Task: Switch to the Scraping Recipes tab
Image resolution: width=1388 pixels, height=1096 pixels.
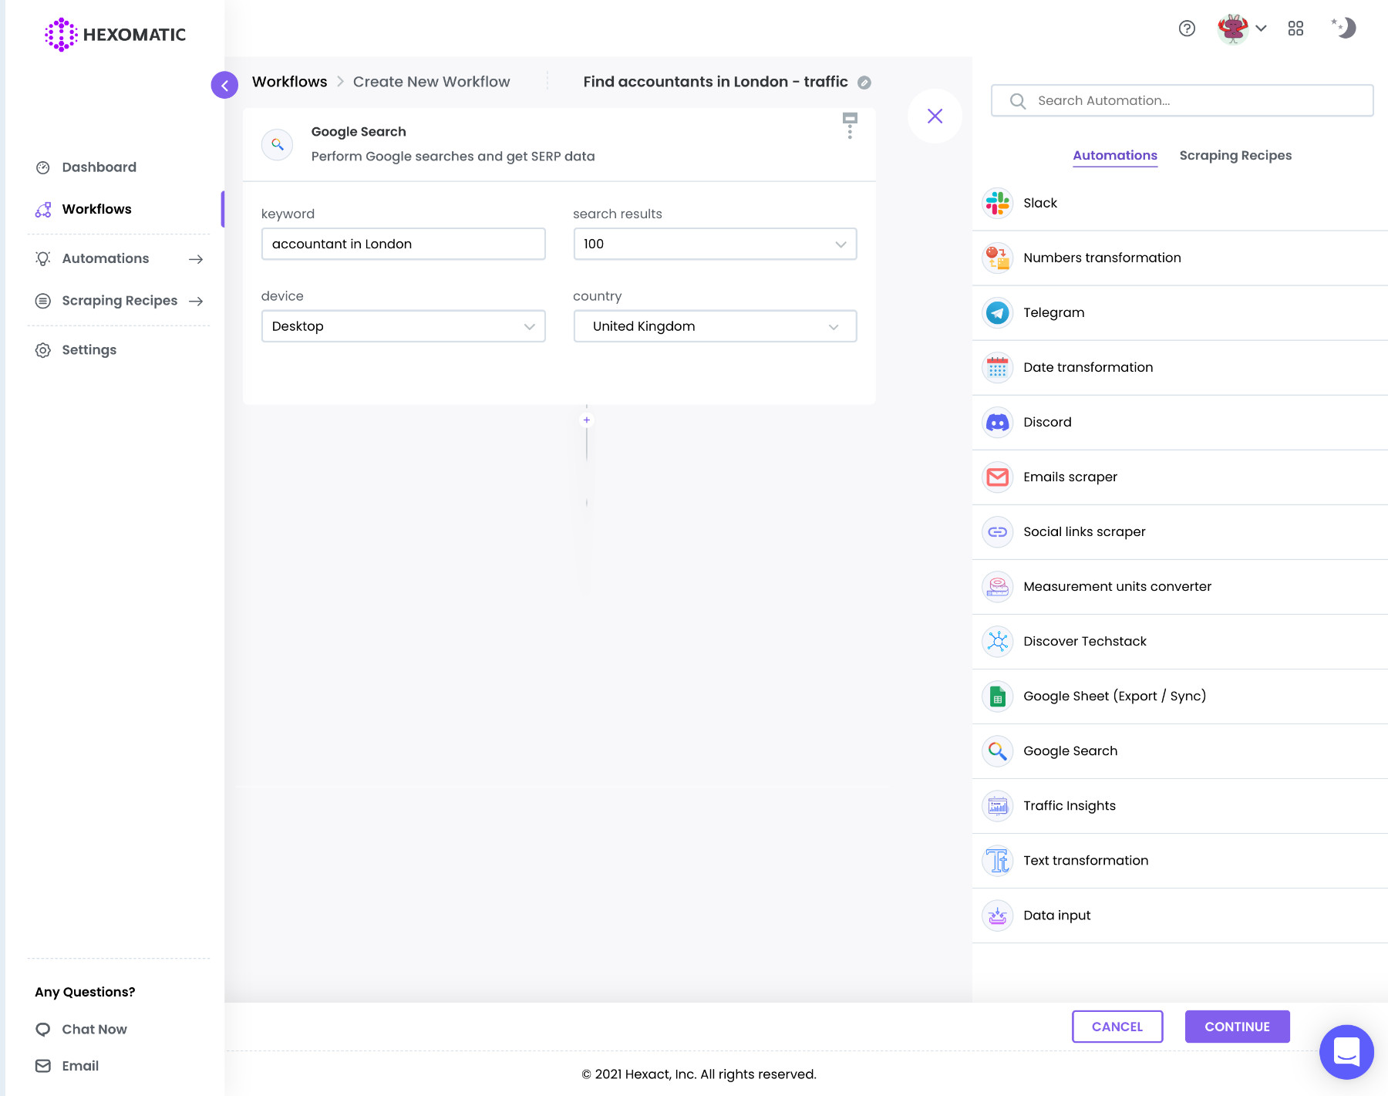Action: pyautogui.click(x=1235, y=155)
